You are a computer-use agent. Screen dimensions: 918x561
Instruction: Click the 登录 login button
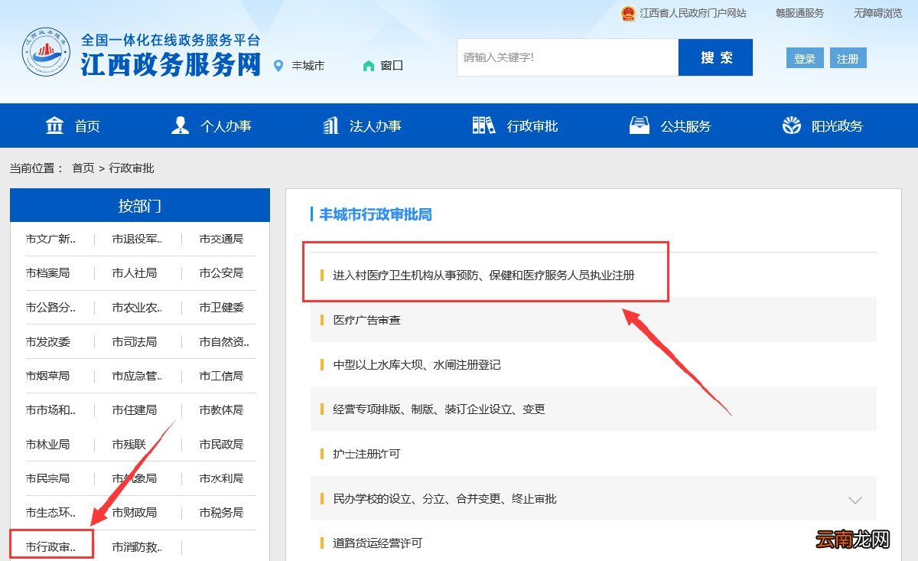pyautogui.click(x=804, y=58)
